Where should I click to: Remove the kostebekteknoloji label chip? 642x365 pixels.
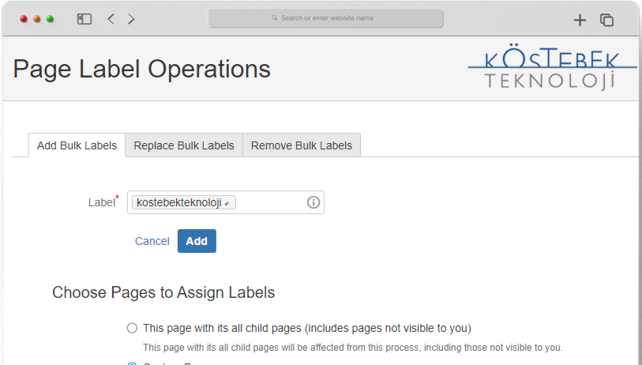click(x=227, y=204)
